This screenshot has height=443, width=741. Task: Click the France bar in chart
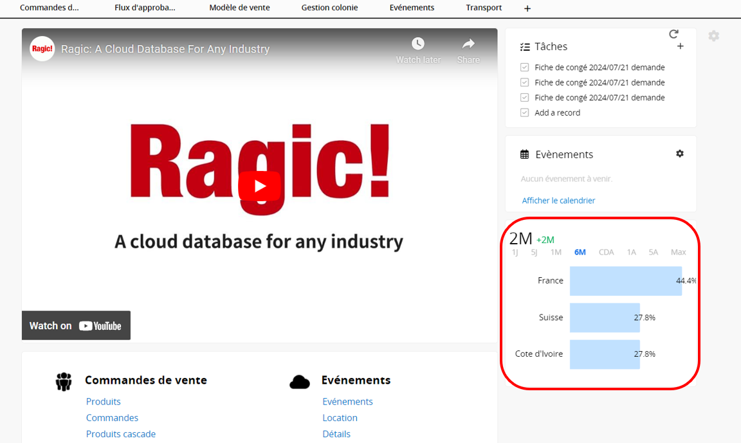(626, 281)
